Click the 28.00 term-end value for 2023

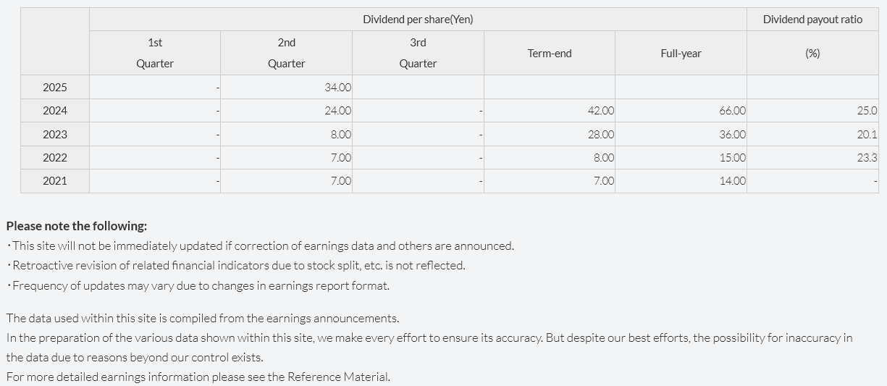(601, 134)
